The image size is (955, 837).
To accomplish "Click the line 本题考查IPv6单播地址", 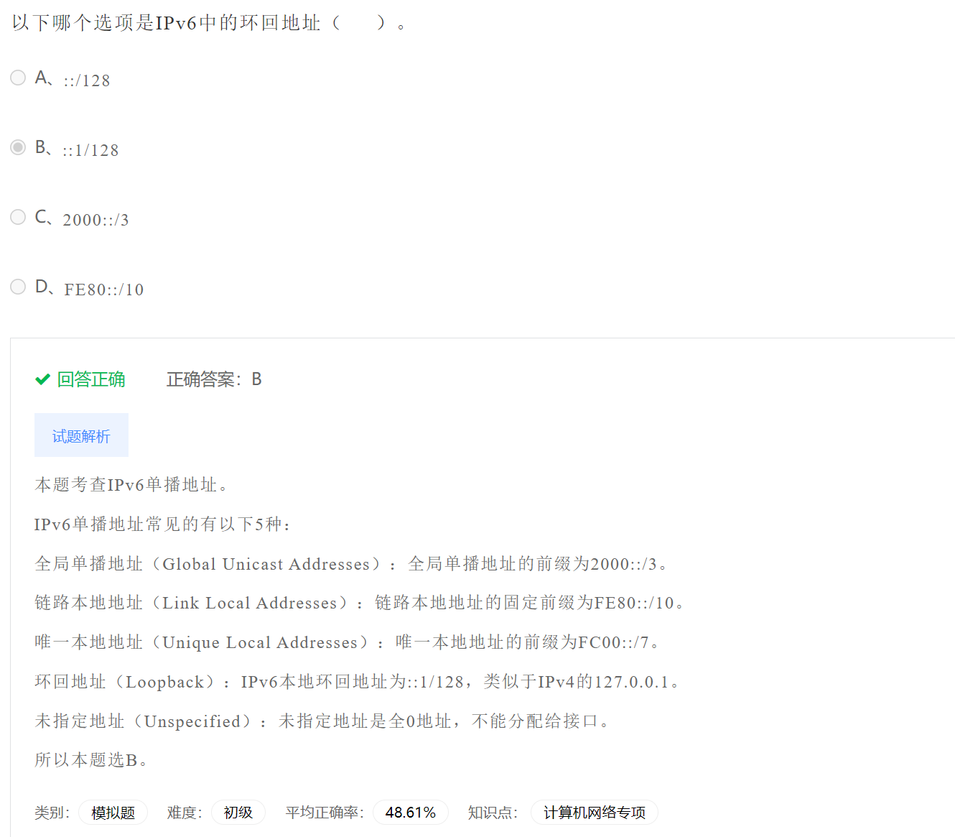I will (131, 485).
